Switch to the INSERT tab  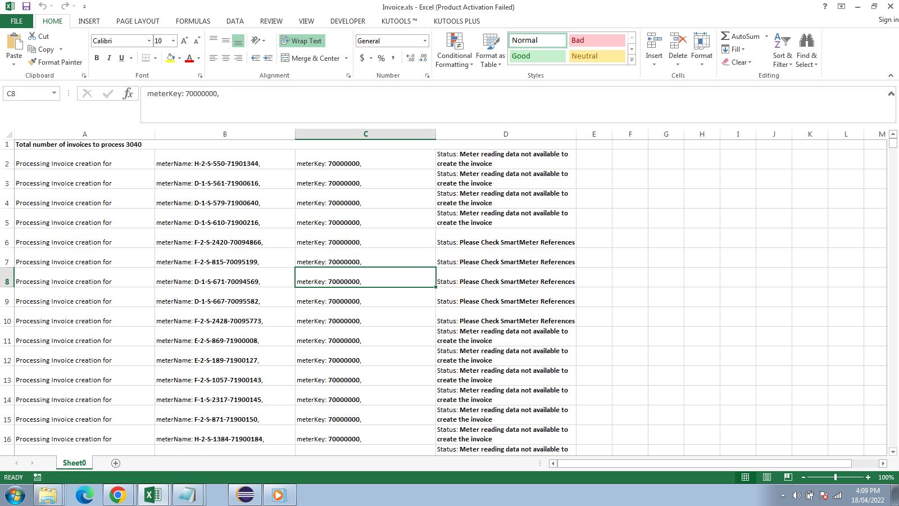(89, 21)
